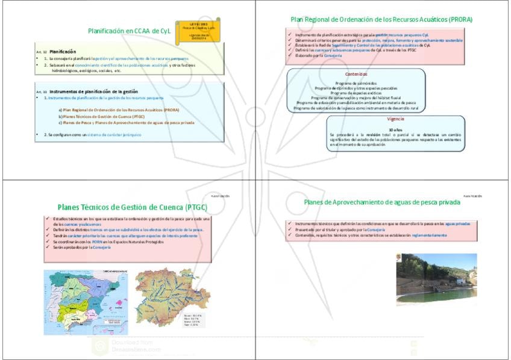The width and height of the screenshot is (511, 360).
Task: Select the line "Programa de salmónidos"
Action: (x=356, y=84)
